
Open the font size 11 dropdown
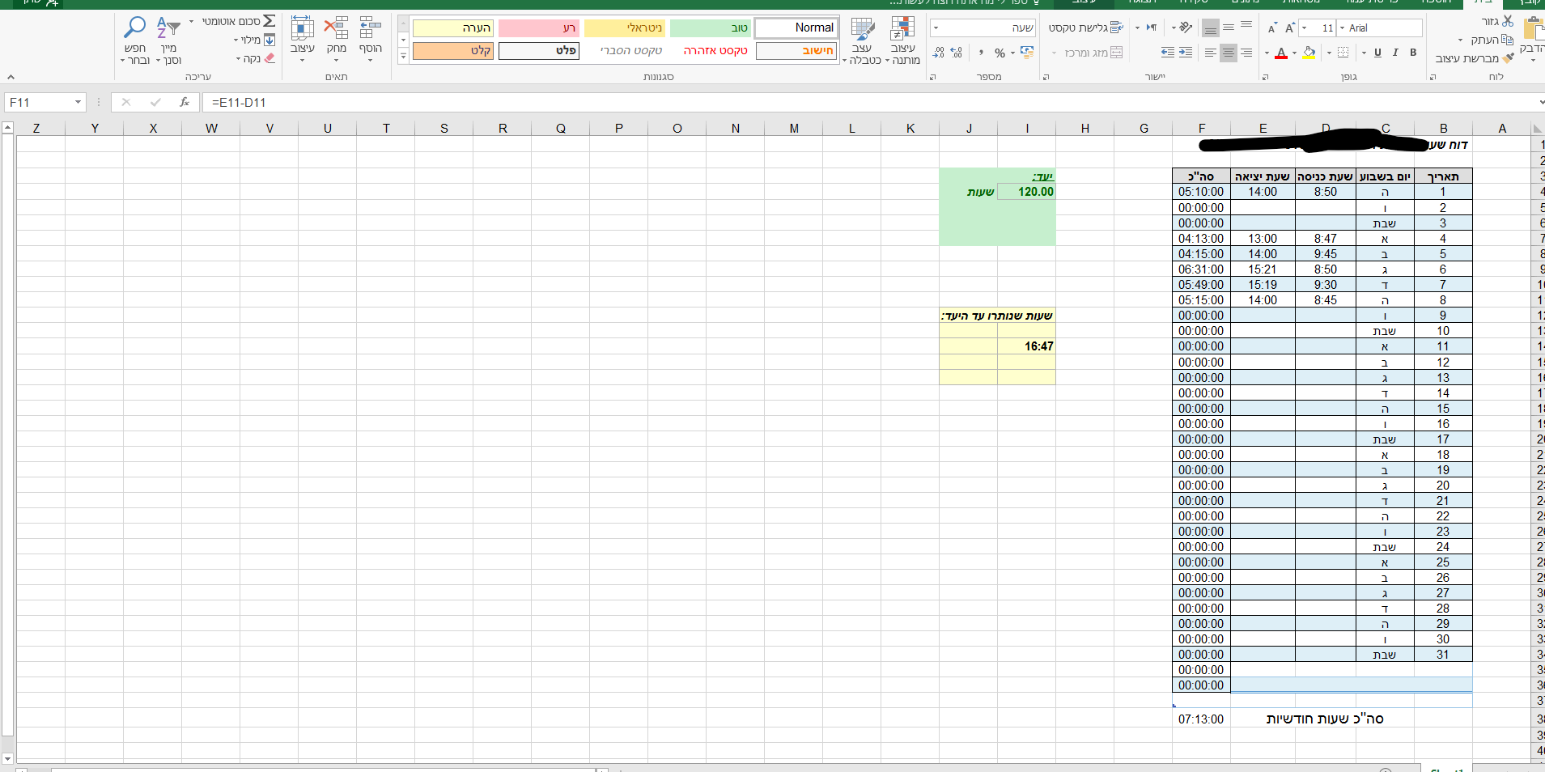coord(1305,28)
